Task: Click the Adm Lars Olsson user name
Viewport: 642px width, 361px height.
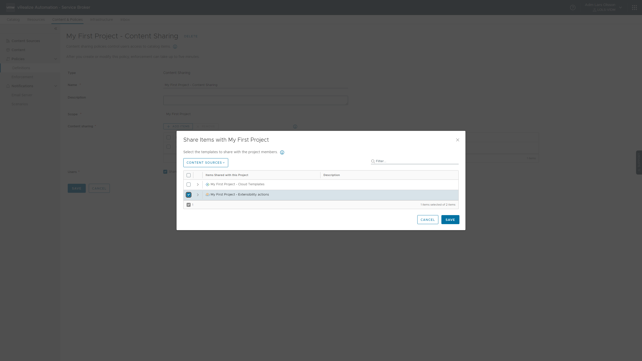Action: 600,5
